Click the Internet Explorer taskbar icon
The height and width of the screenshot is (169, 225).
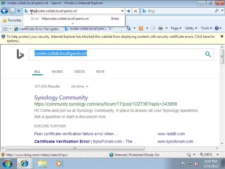(25, 163)
